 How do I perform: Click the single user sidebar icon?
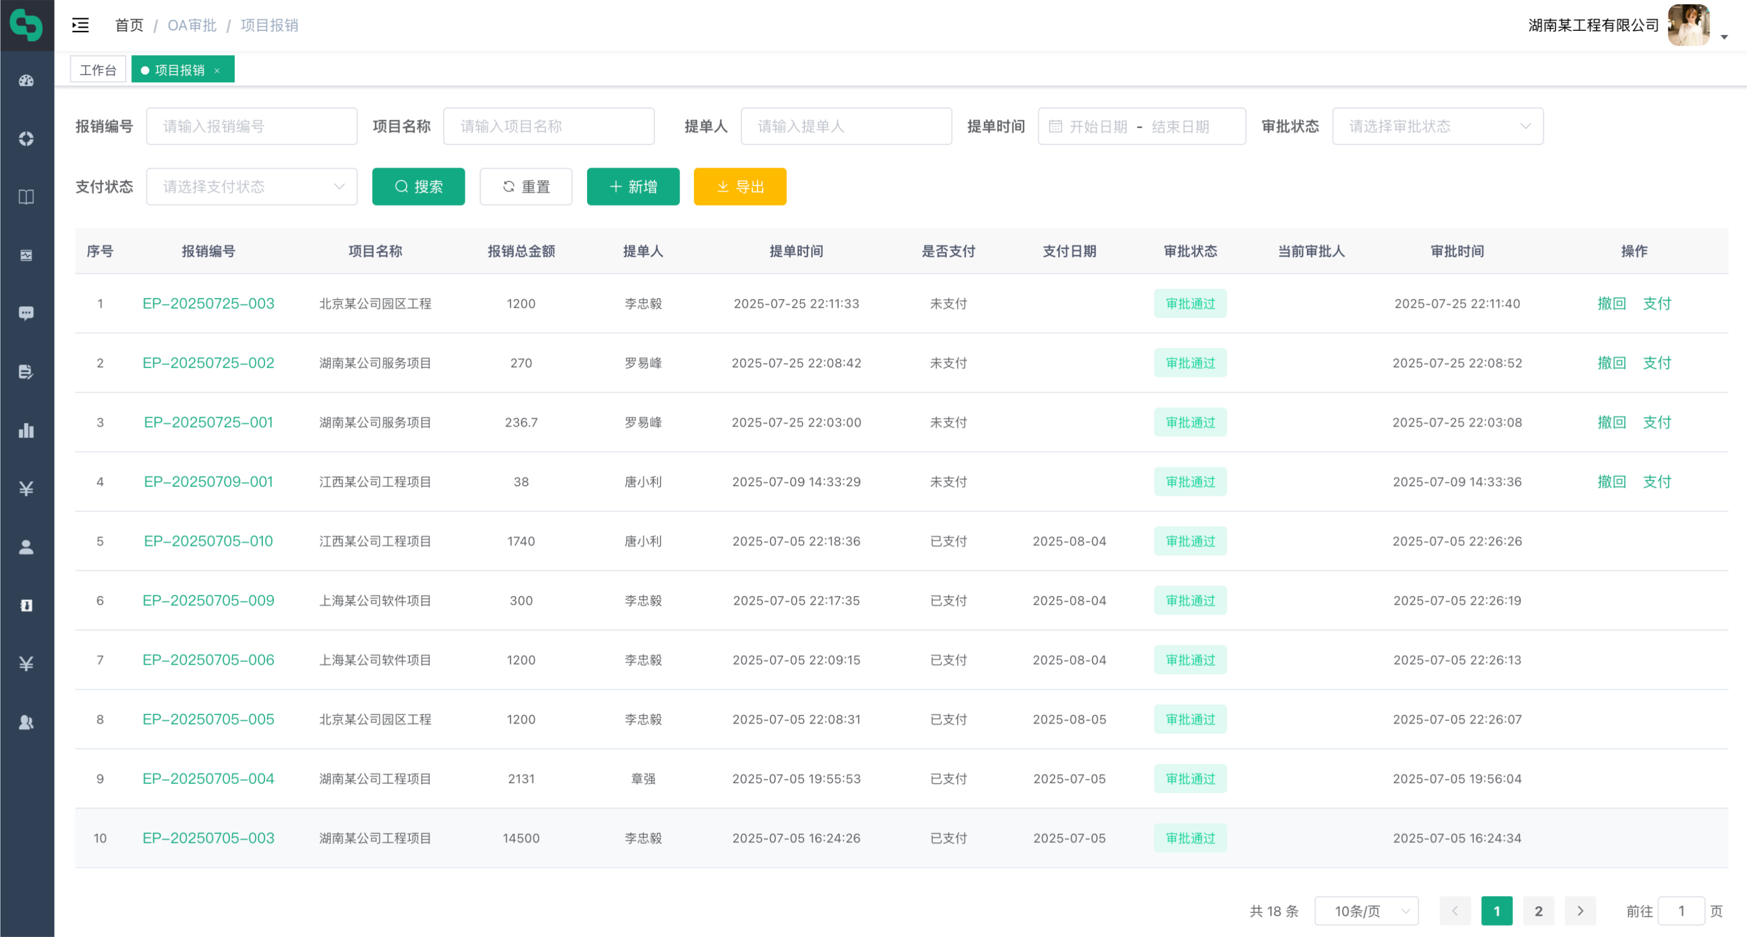pos(26,547)
